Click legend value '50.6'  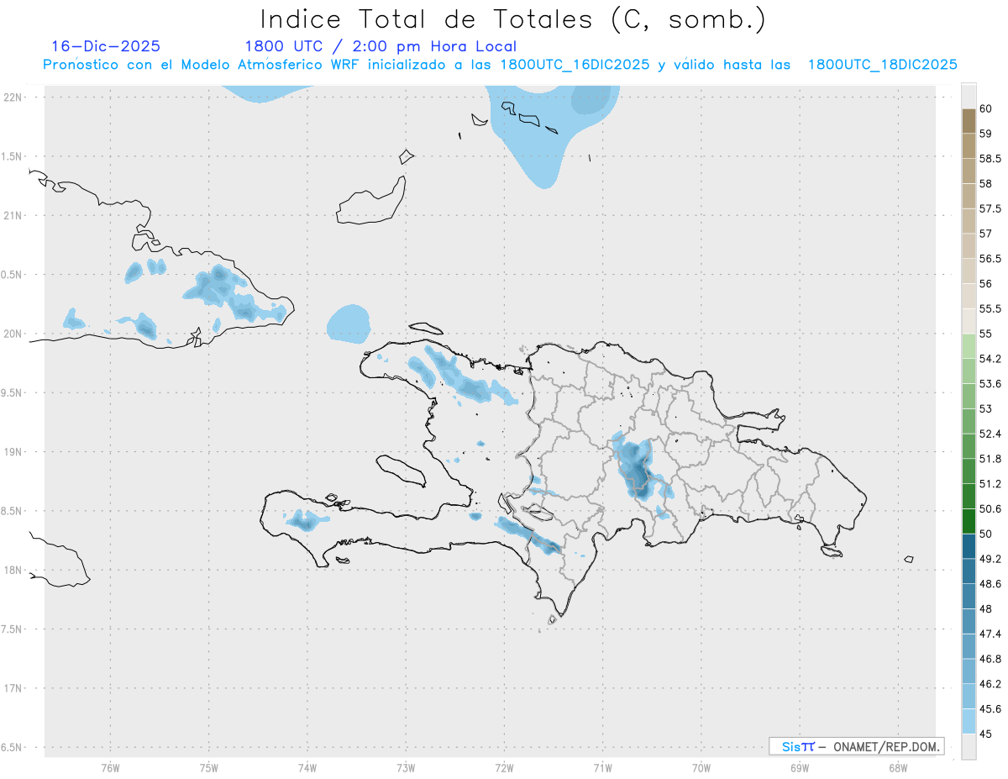coord(990,508)
